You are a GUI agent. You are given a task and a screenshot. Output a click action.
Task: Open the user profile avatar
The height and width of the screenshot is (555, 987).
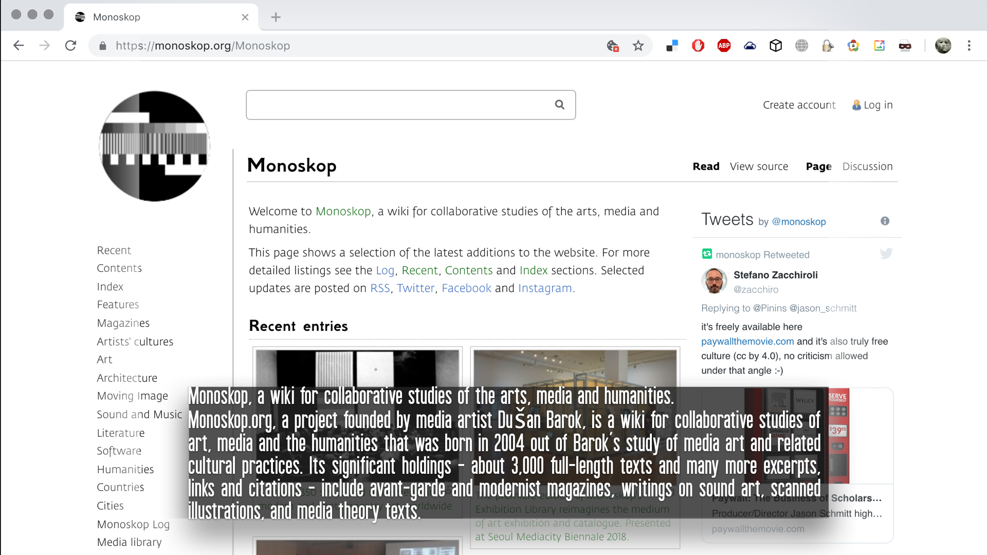(x=943, y=46)
